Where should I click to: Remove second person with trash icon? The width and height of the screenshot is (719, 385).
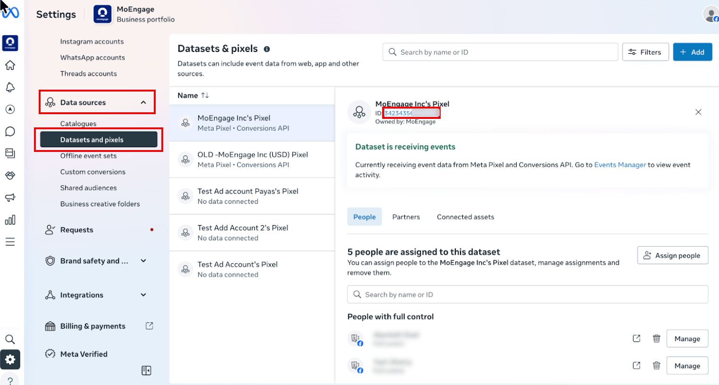point(656,366)
